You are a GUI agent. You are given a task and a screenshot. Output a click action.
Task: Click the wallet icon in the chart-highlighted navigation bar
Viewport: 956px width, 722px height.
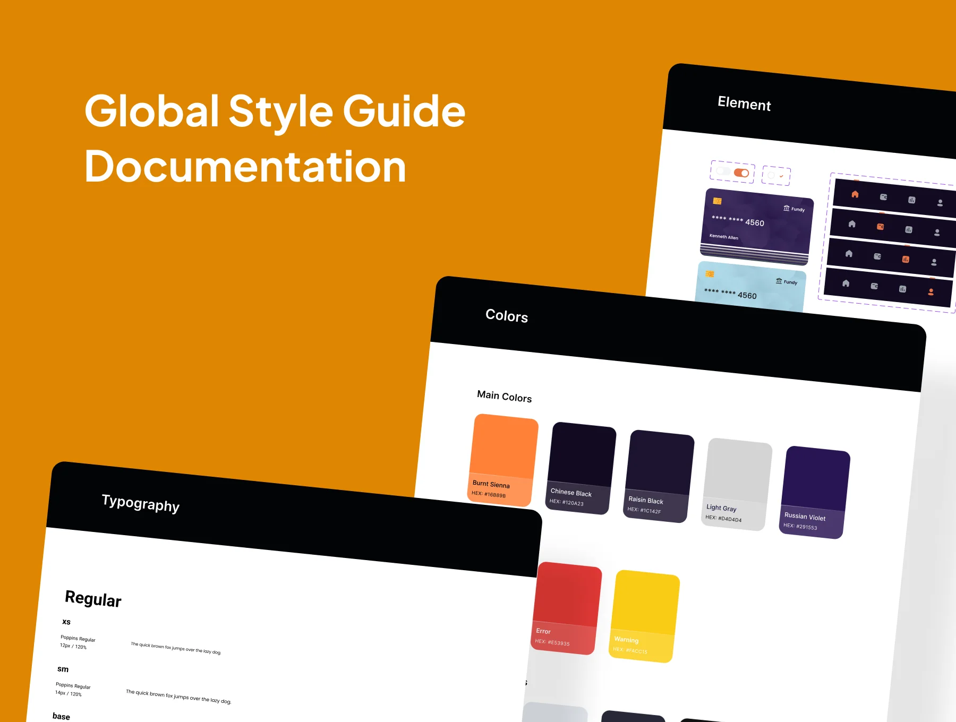pos(877,256)
